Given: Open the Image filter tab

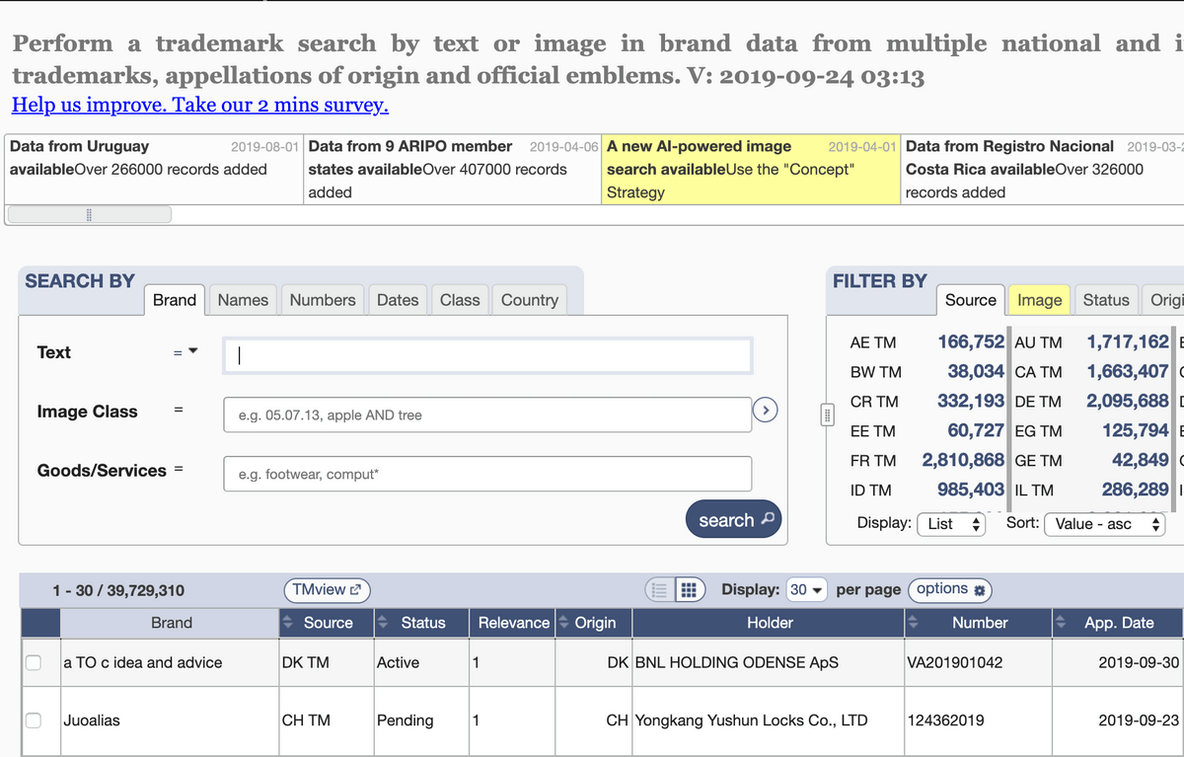Looking at the screenshot, I should 1039,300.
